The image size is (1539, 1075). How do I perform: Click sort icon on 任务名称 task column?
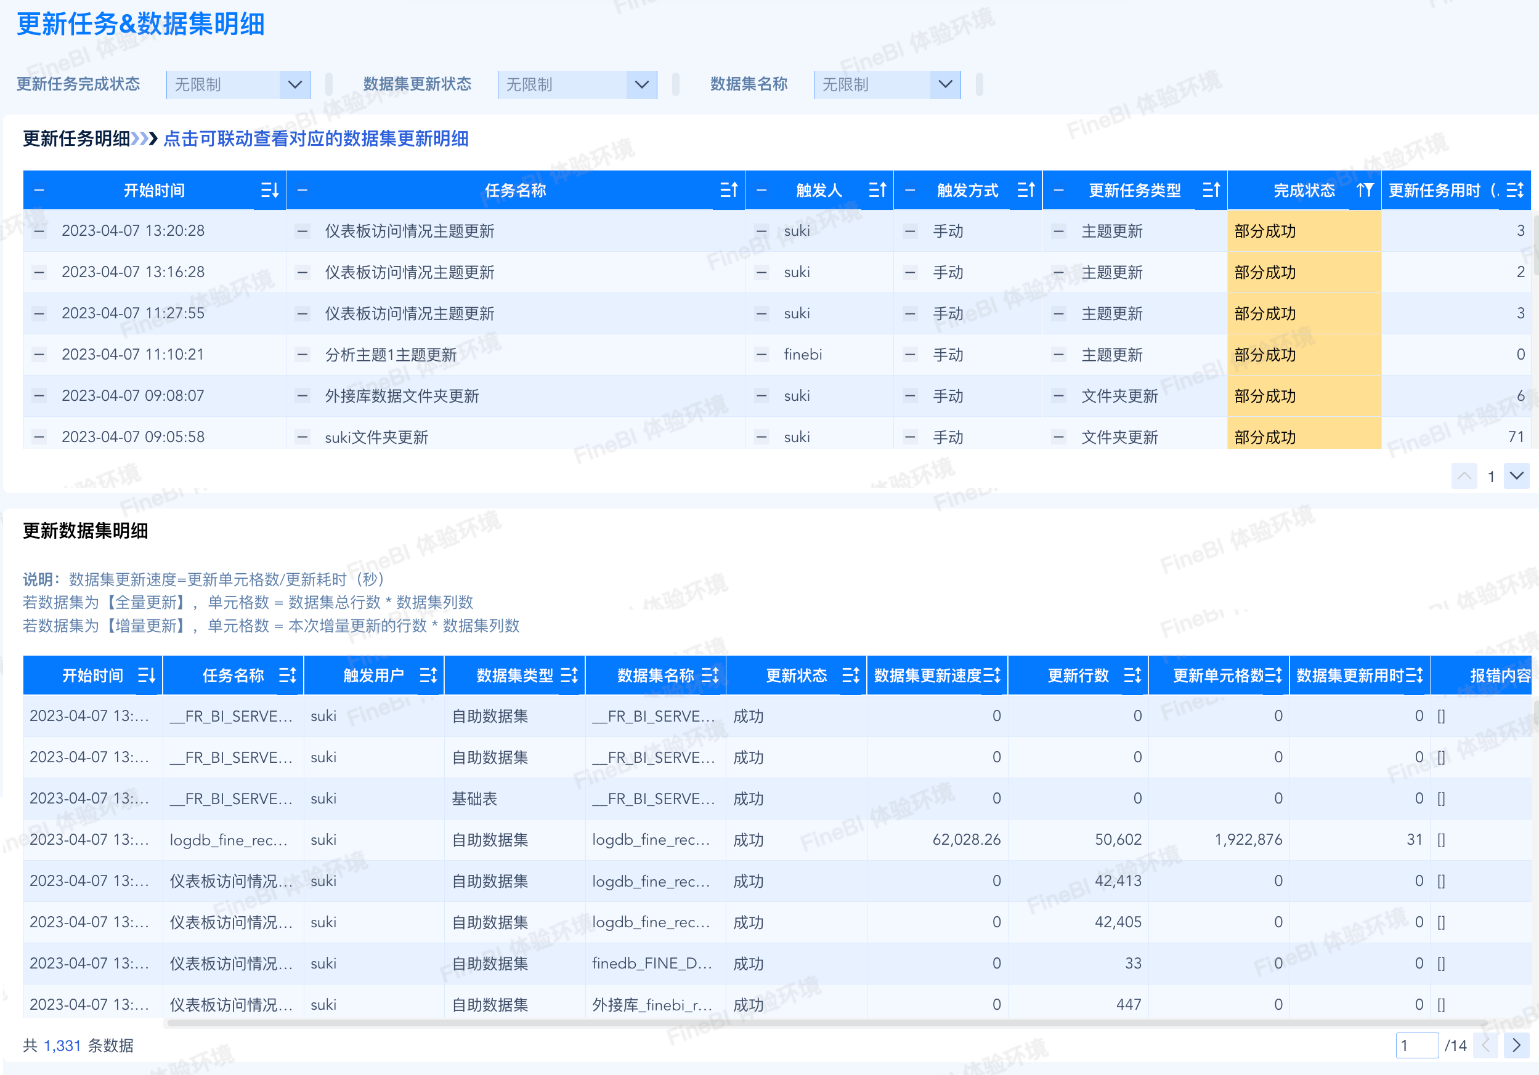[729, 190]
